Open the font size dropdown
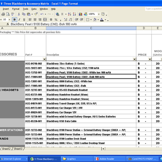 point(9,19)
